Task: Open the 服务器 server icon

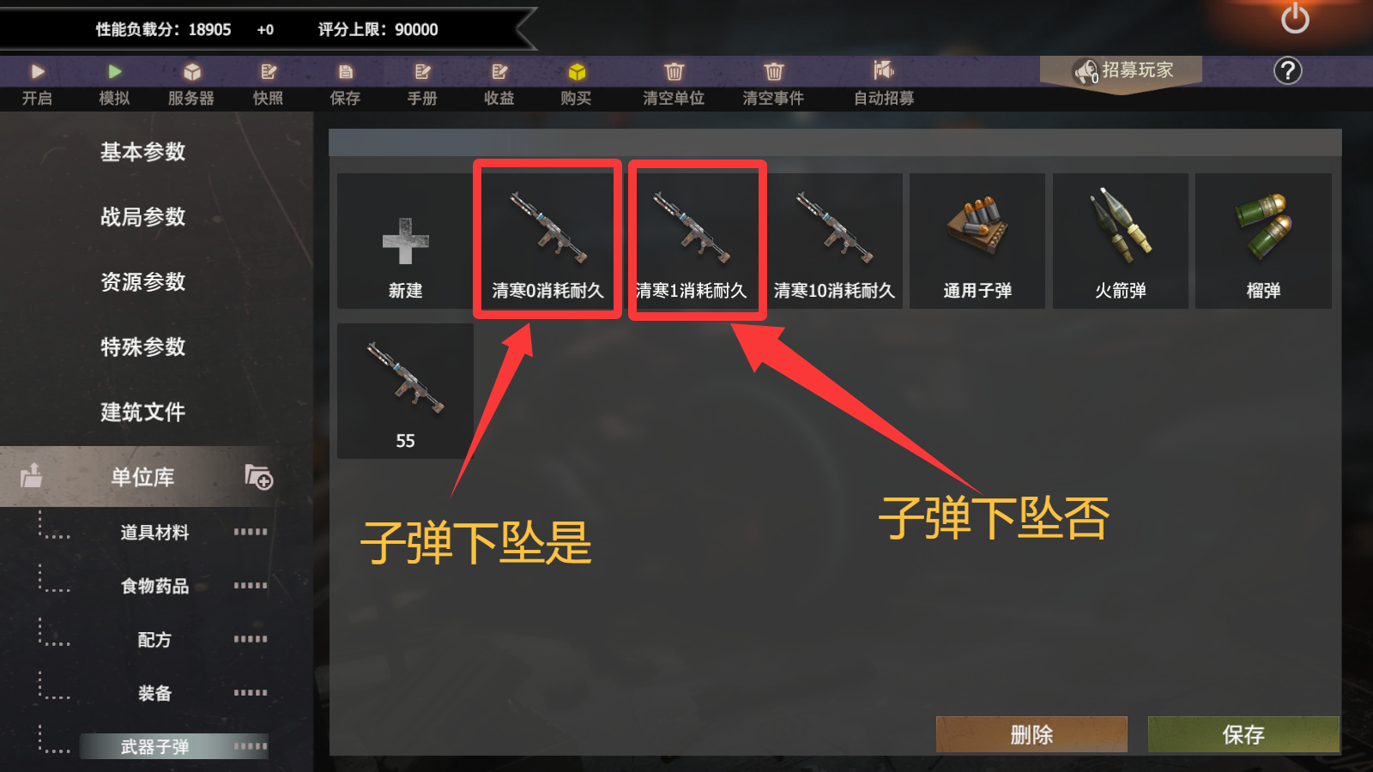Action: pos(191,72)
